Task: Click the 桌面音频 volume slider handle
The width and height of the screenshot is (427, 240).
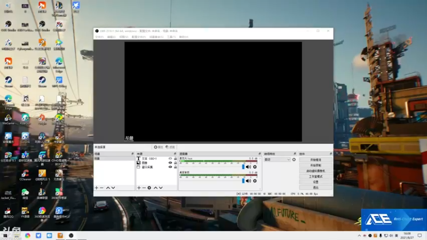Action: tap(243, 181)
